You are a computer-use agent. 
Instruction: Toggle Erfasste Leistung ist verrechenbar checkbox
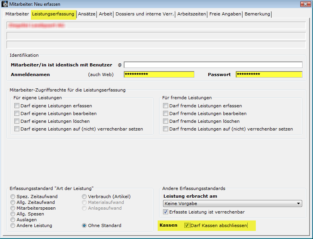(165, 212)
